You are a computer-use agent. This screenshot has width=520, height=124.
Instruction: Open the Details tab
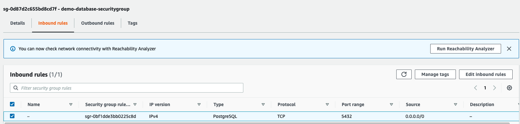(x=18, y=23)
